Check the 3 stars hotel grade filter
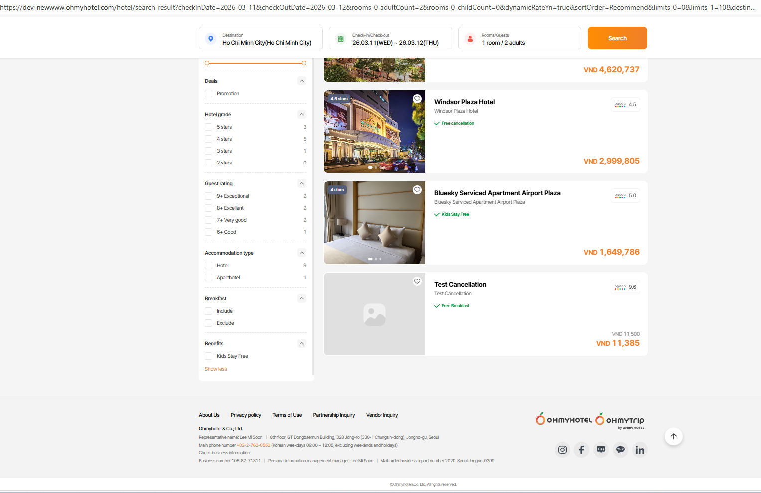 click(x=209, y=151)
